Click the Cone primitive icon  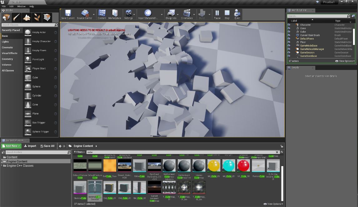(28, 105)
